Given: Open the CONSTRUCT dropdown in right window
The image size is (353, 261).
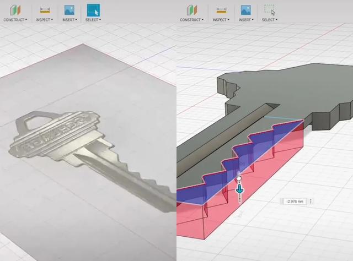Looking at the screenshot, I should pyautogui.click(x=191, y=20).
